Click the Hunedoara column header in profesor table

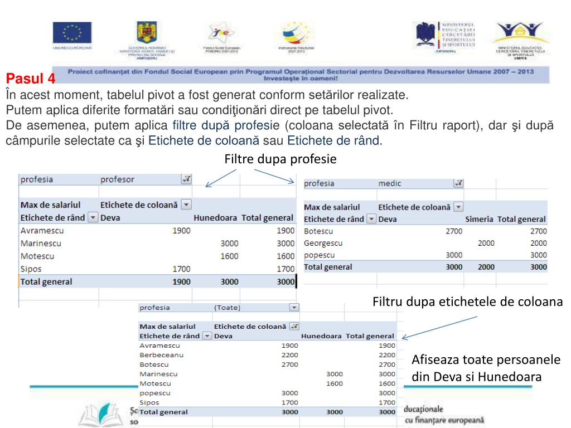click(215, 218)
